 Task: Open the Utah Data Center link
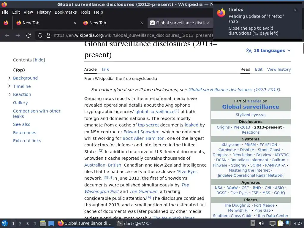[272, 216]
